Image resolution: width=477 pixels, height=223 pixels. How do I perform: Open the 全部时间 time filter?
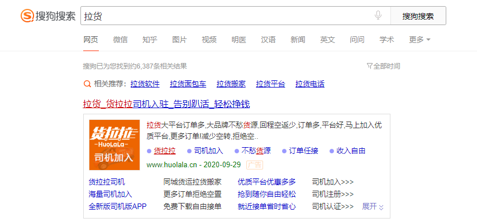click(387, 66)
